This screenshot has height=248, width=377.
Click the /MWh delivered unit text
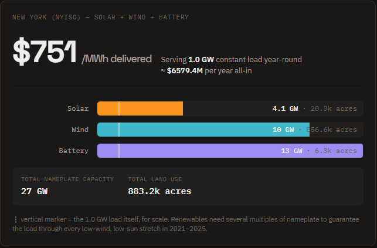117,59
